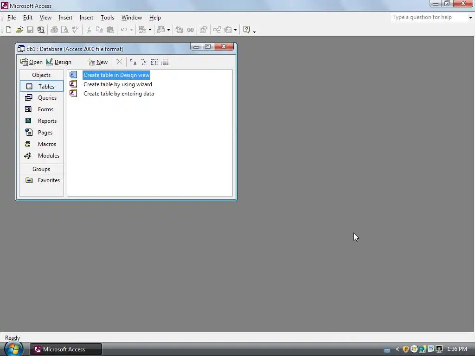Click the OfficeLinks toolbar icon

[x=142, y=30]
